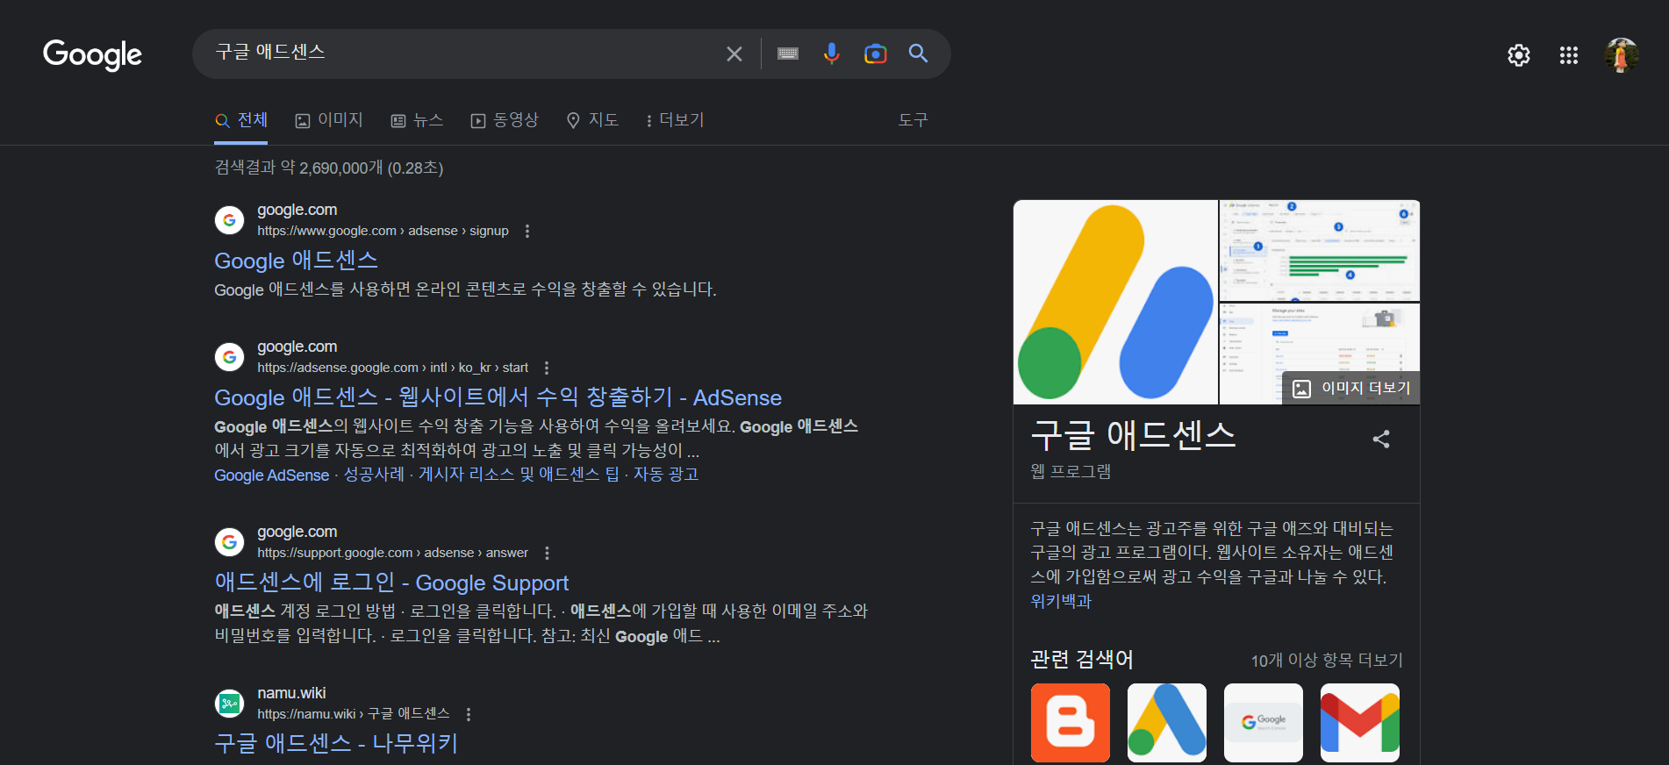Image resolution: width=1669 pixels, height=765 pixels.
Task: Open 'Google 애드센스 - 웹사이트에서 수익 창출하기' result
Action: [498, 397]
